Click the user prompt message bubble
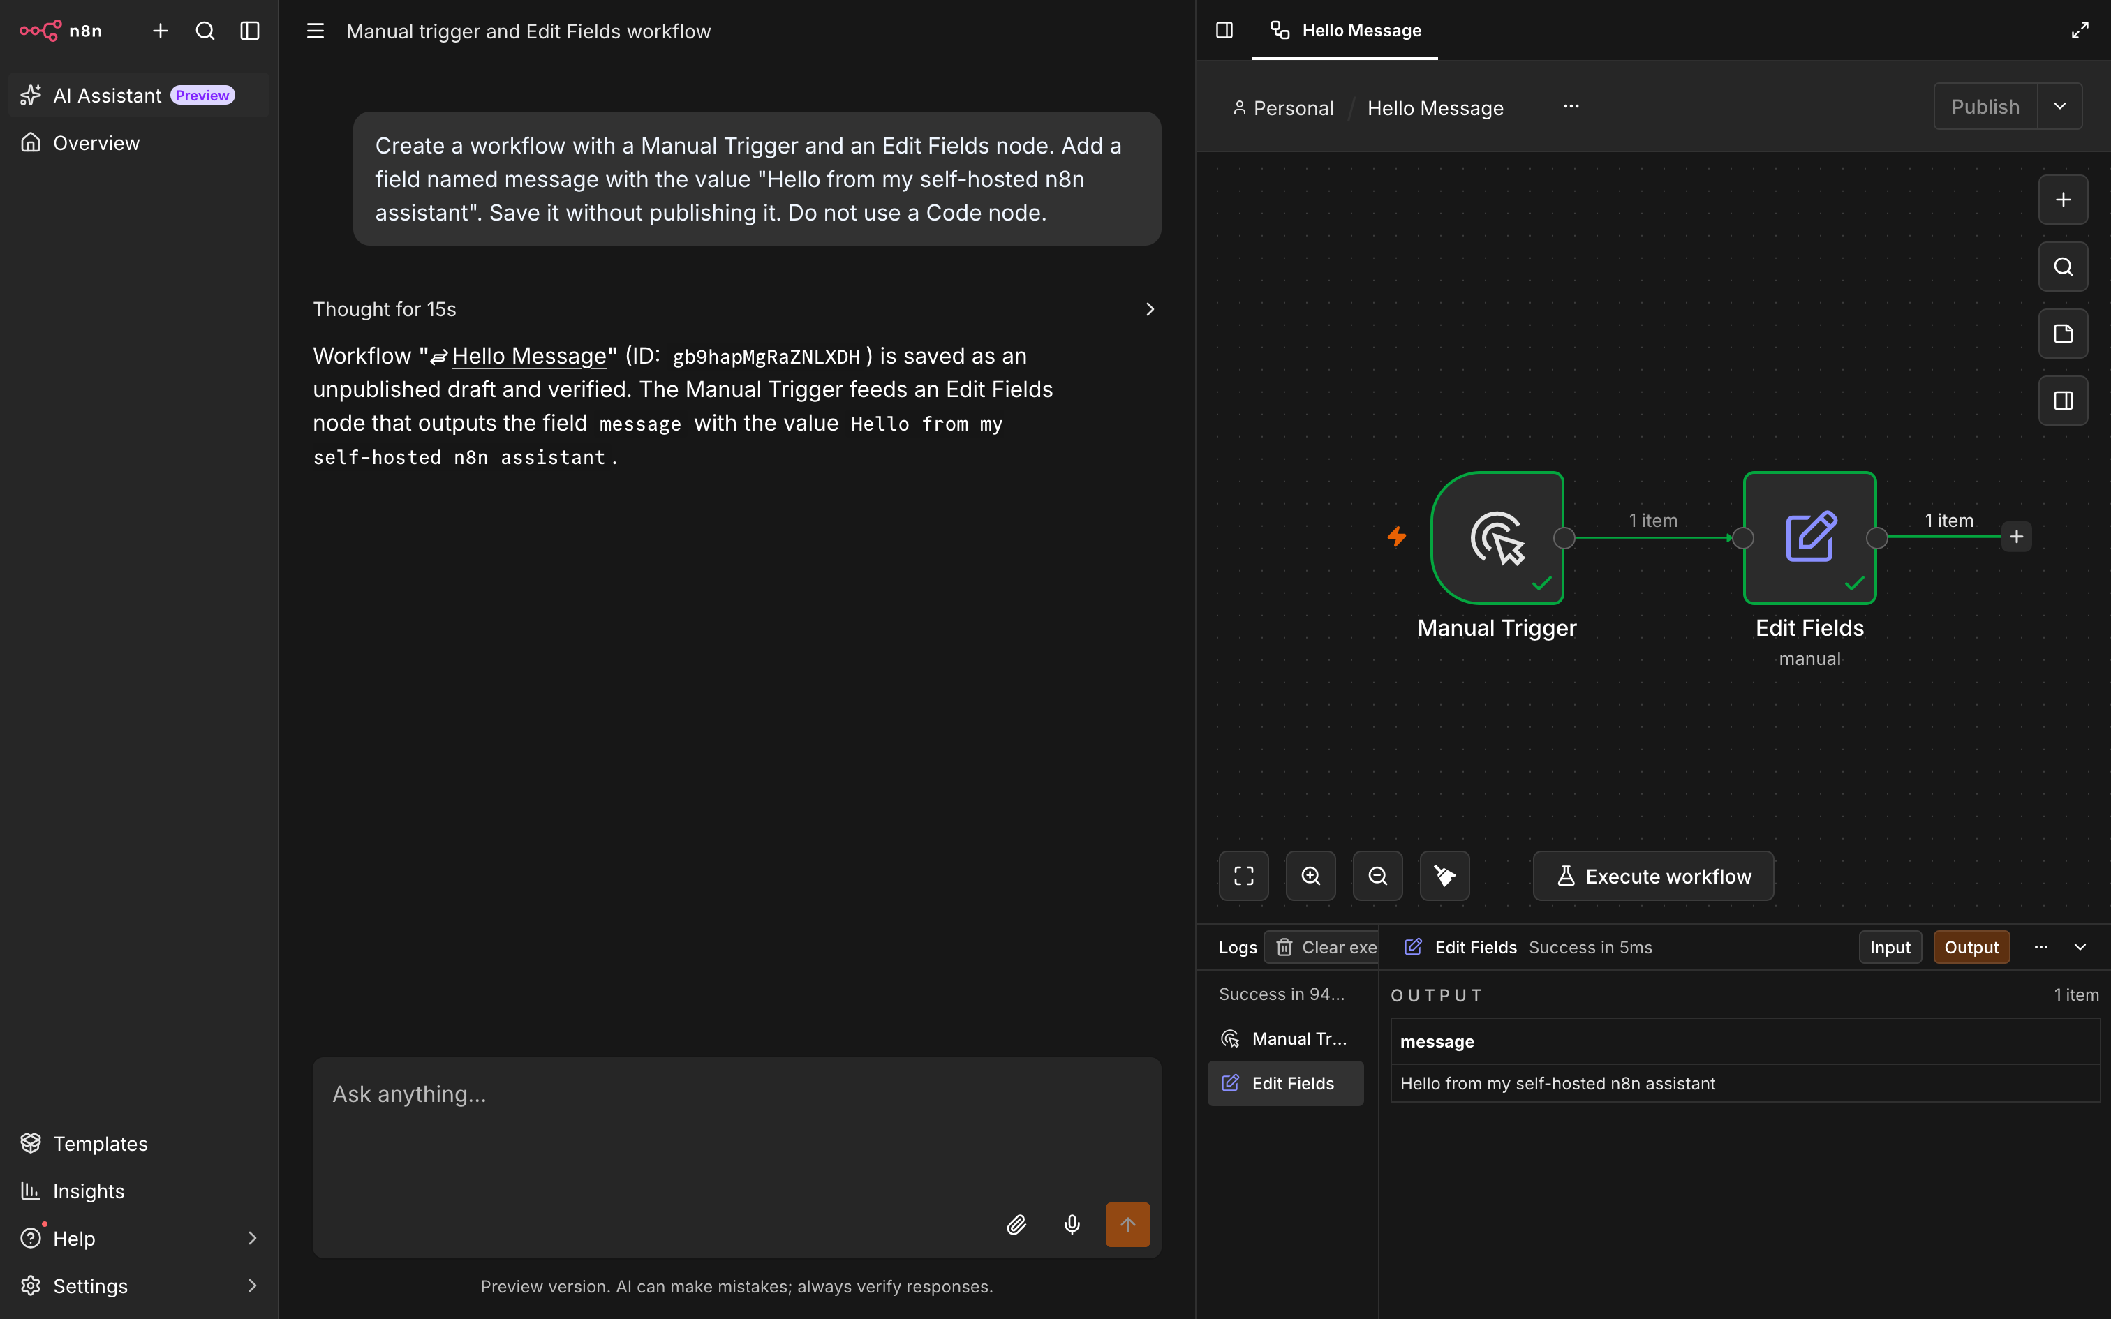2111x1319 pixels. click(757, 179)
